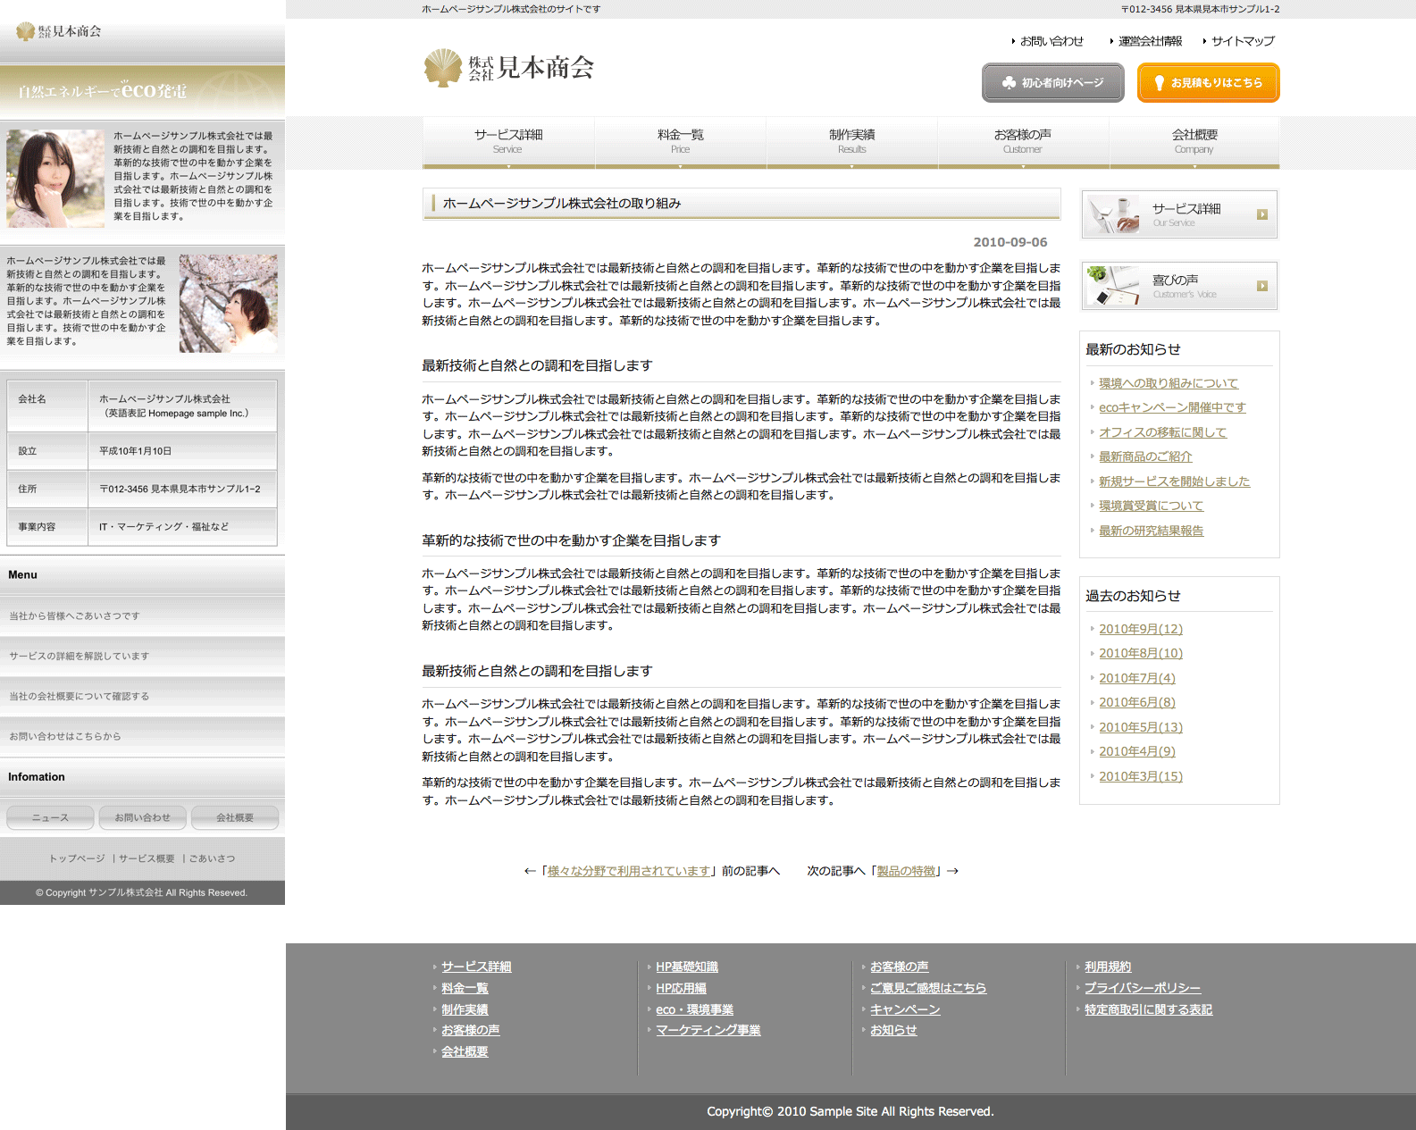1416x1130 pixels.
Task: Open the 料金一覧 navigation tab
Action: pos(680,141)
